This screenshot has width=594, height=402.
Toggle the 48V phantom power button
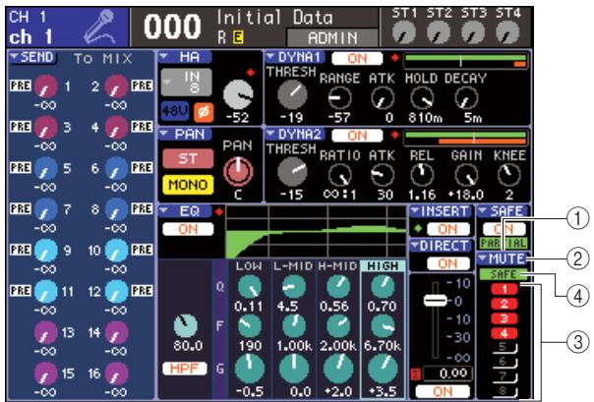[x=175, y=111]
